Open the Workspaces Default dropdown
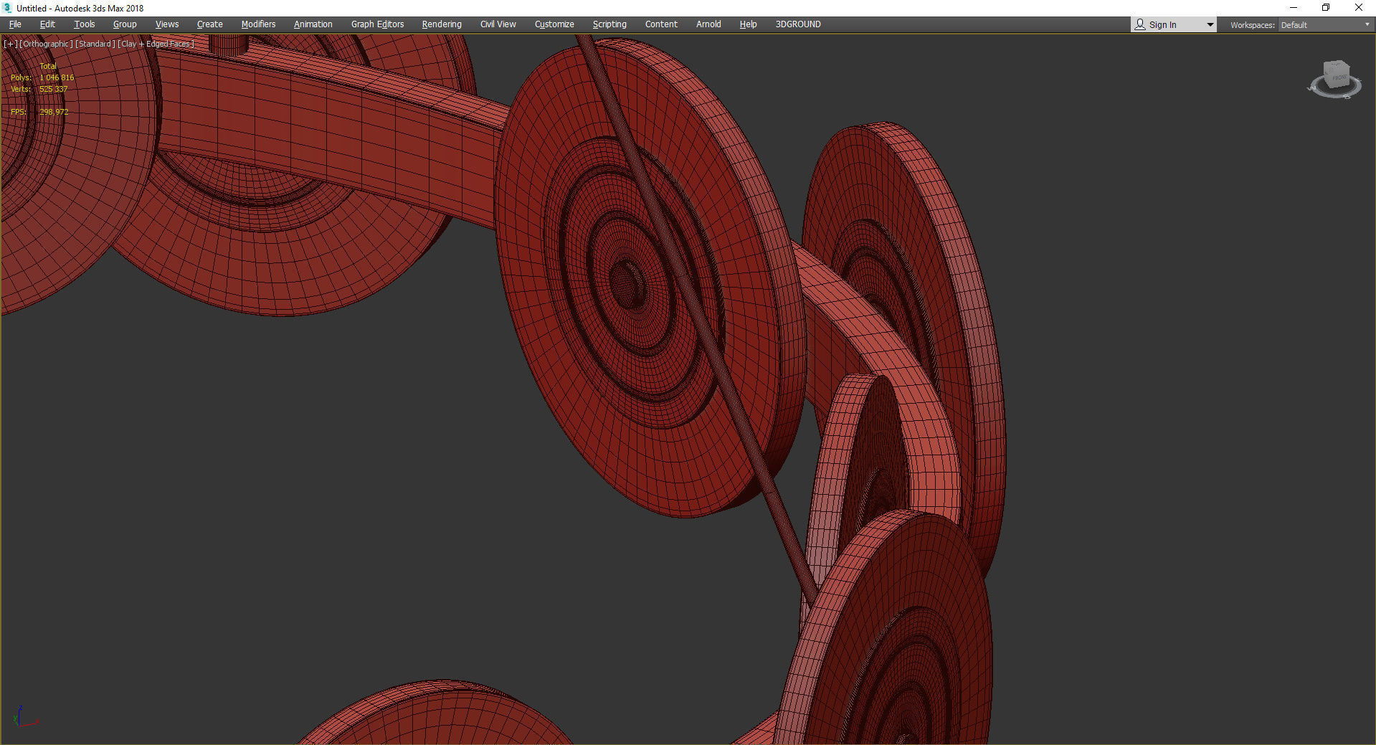The width and height of the screenshot is (1376, 745). (x=1325, y=25)
